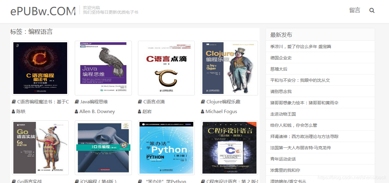Open the C语言点滴 book link
Image resolution: width=389 pixels, height=183 pixels.
click(x=154, y=102)
